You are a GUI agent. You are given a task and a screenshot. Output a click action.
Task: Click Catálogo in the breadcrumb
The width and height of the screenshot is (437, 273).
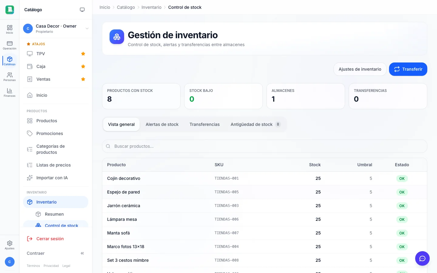(126, 7)
